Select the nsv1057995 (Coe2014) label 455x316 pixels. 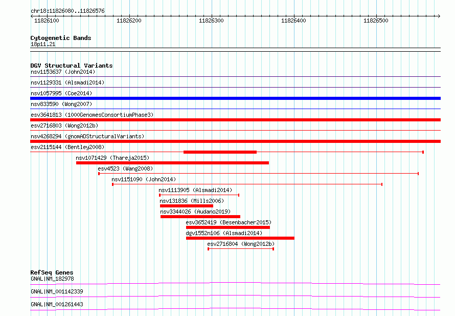[x=61, y=93]
